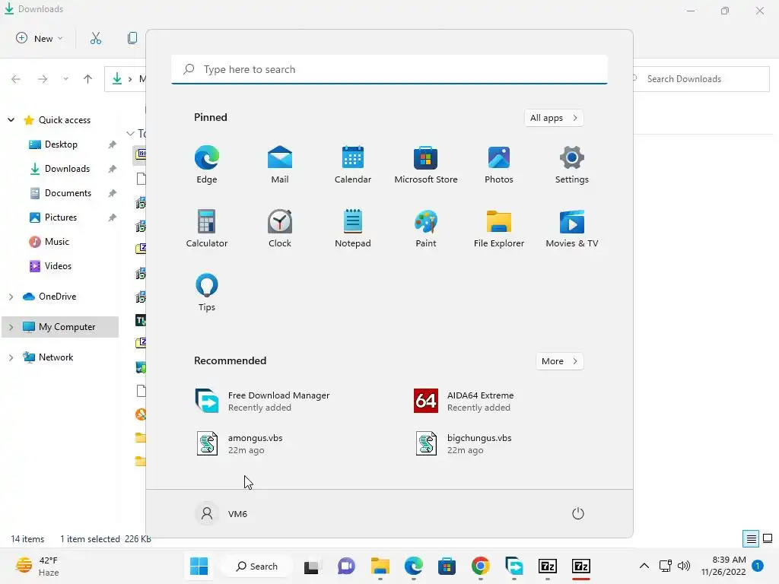The height and width of the screenshot is (584, 779).
Task: Open the Chat taskbar icon
Action: 346,566
